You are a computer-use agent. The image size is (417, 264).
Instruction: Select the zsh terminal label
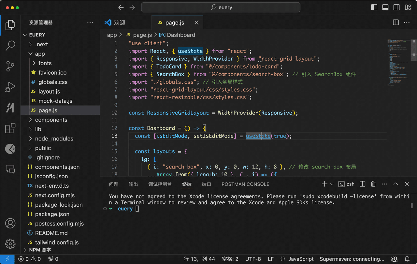click(347, 184)
